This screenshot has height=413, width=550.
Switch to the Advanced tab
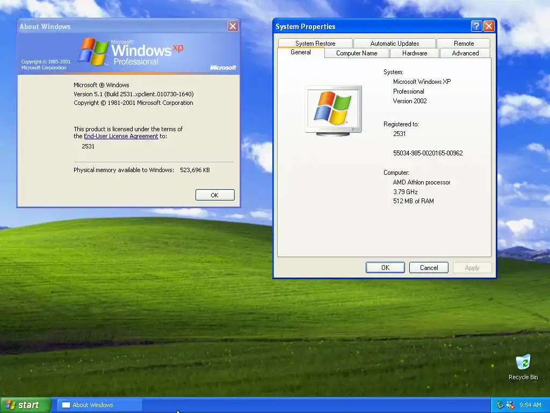coord(465,53)
